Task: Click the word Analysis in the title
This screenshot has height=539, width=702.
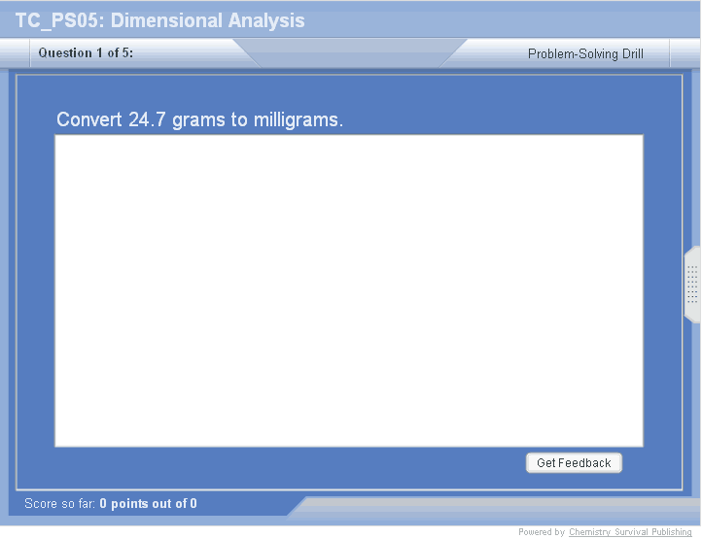Action: coord(264,20)
